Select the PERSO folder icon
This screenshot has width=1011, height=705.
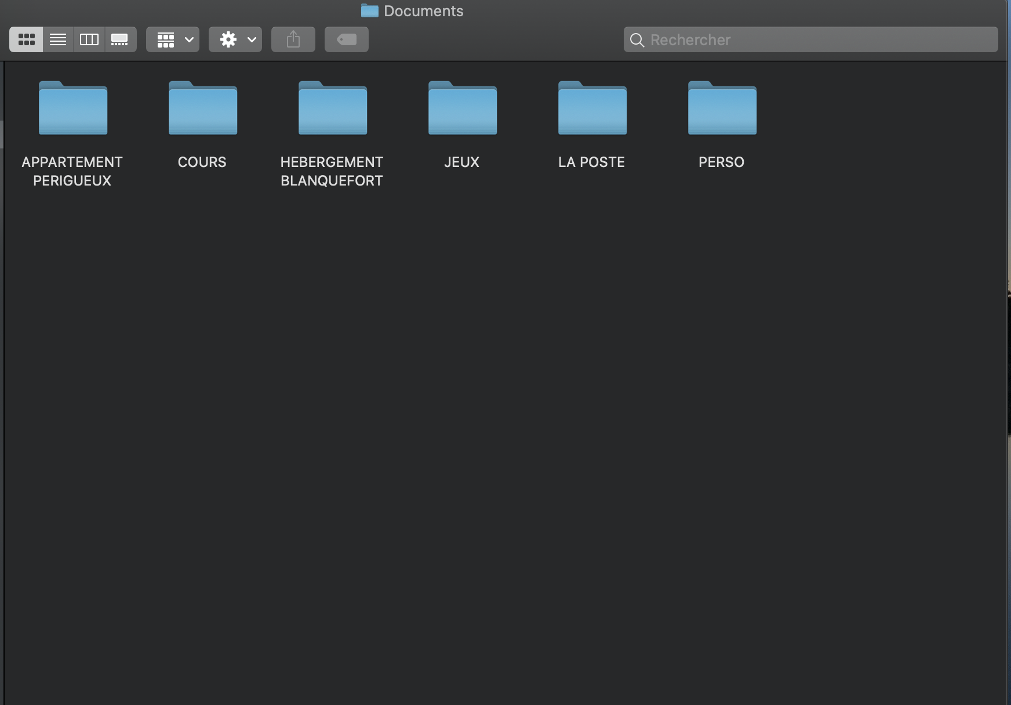pyautogui.click(x=722, y=108)
